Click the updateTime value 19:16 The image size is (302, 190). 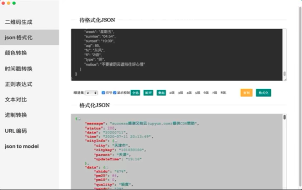pos(134,159)
